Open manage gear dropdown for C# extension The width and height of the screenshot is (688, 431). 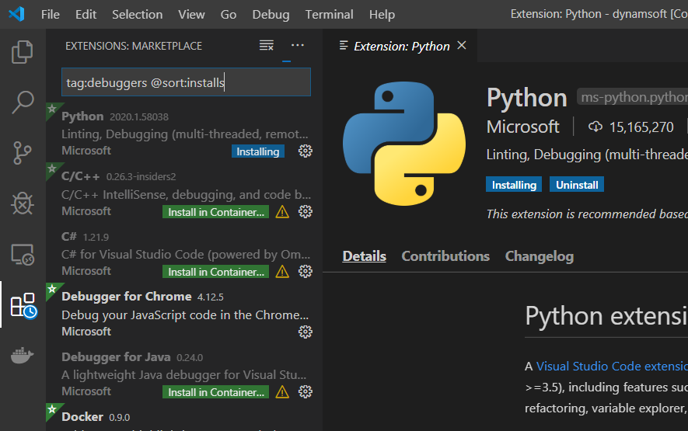coord(306,271)
